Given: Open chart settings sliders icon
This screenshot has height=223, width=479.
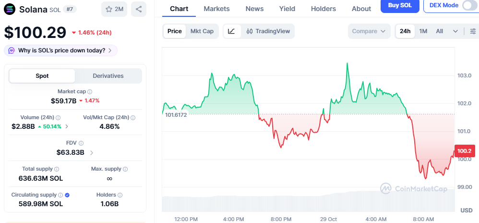Looking at the screenshot, I should (x=473, y=31).
